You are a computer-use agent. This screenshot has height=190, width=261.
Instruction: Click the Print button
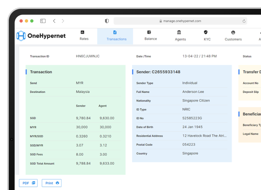(x=52, y=183)
